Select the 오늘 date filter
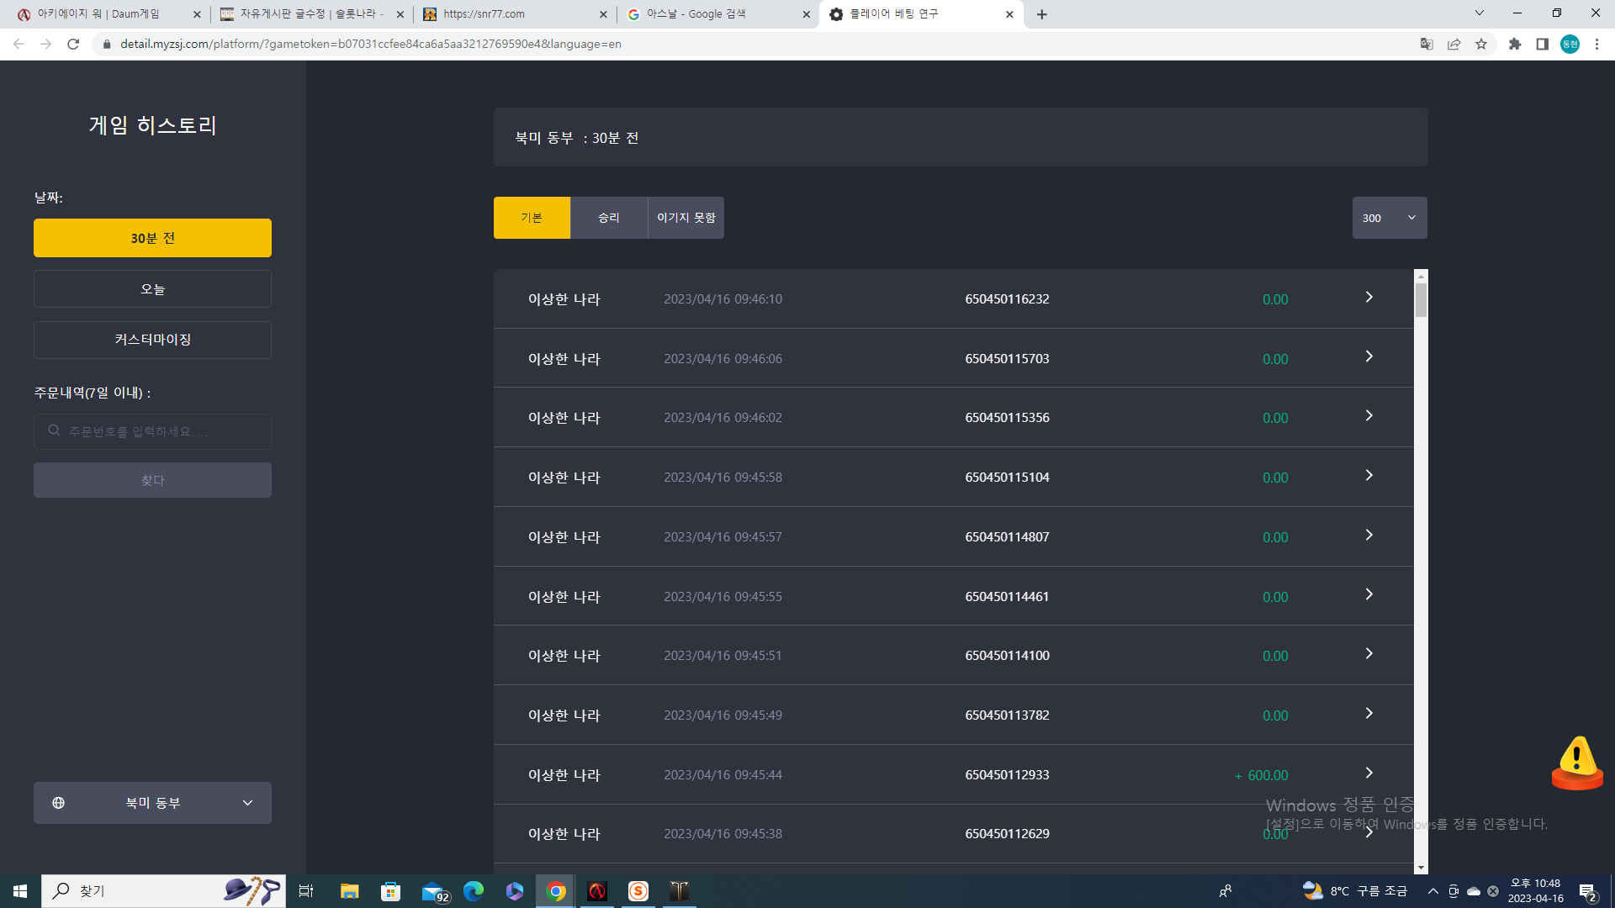The width and height of the screenshot is (1615, 908). (152, 289)
